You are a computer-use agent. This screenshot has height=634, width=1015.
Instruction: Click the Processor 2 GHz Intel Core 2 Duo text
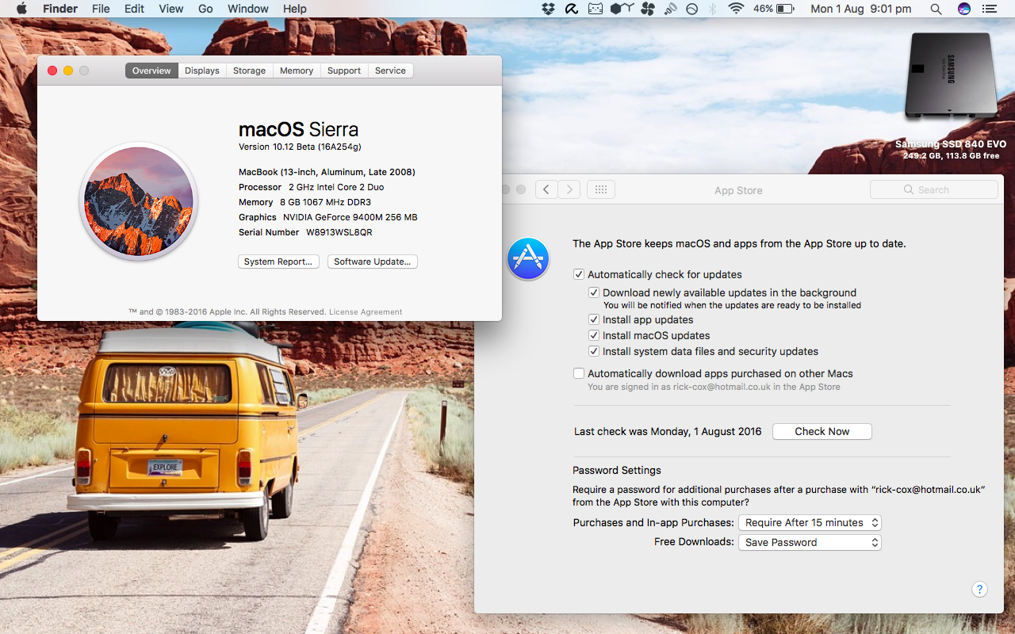311,187
